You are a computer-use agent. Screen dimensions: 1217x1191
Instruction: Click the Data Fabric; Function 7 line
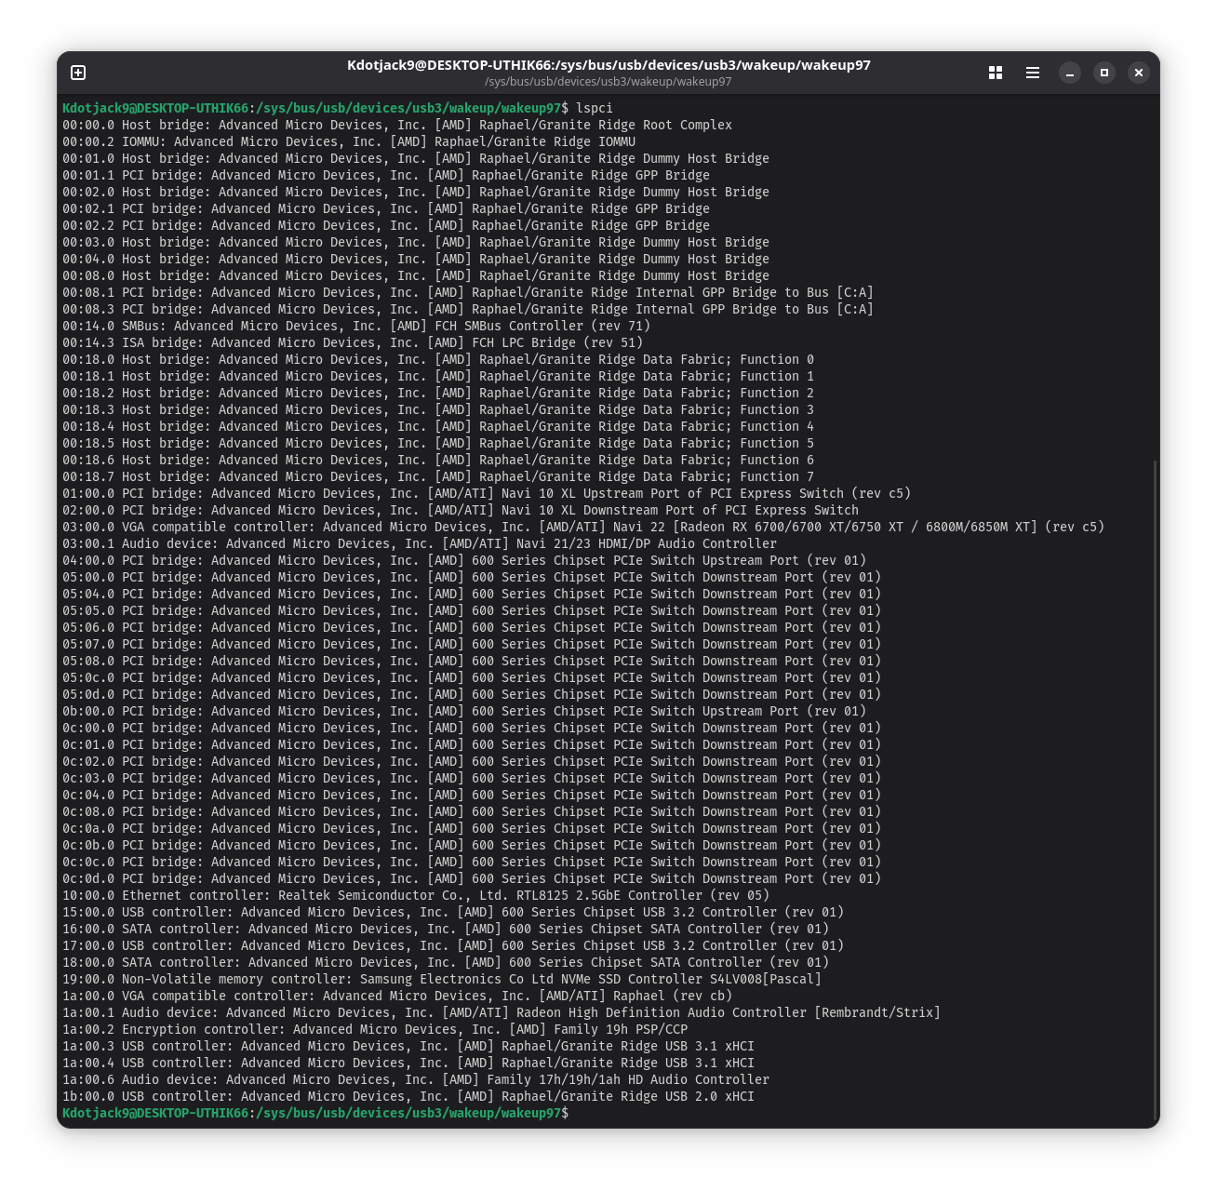(438, 476)
